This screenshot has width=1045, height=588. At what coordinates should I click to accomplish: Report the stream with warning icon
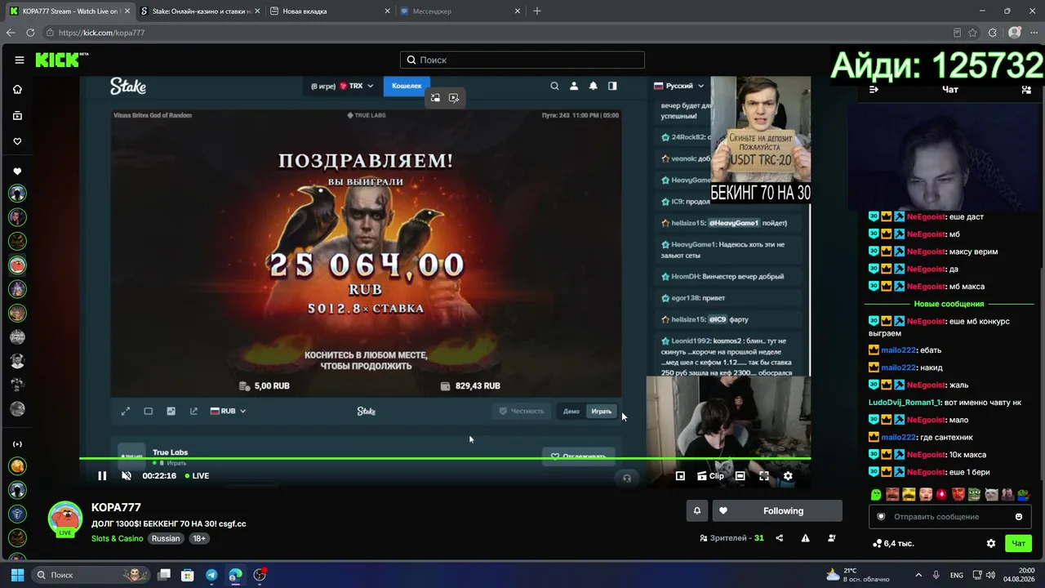click(806, 538)
